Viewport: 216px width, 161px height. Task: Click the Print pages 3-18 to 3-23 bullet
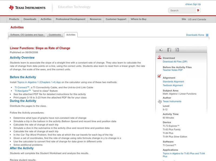click(x=50, y=97)
